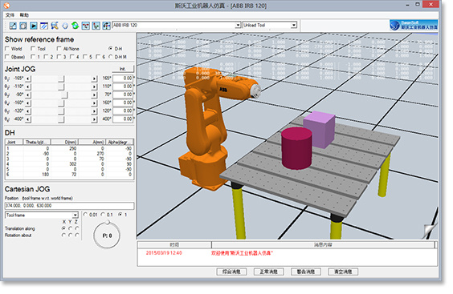Click the 综合消息 button
The image size is (453, 294).
[231, 272]
